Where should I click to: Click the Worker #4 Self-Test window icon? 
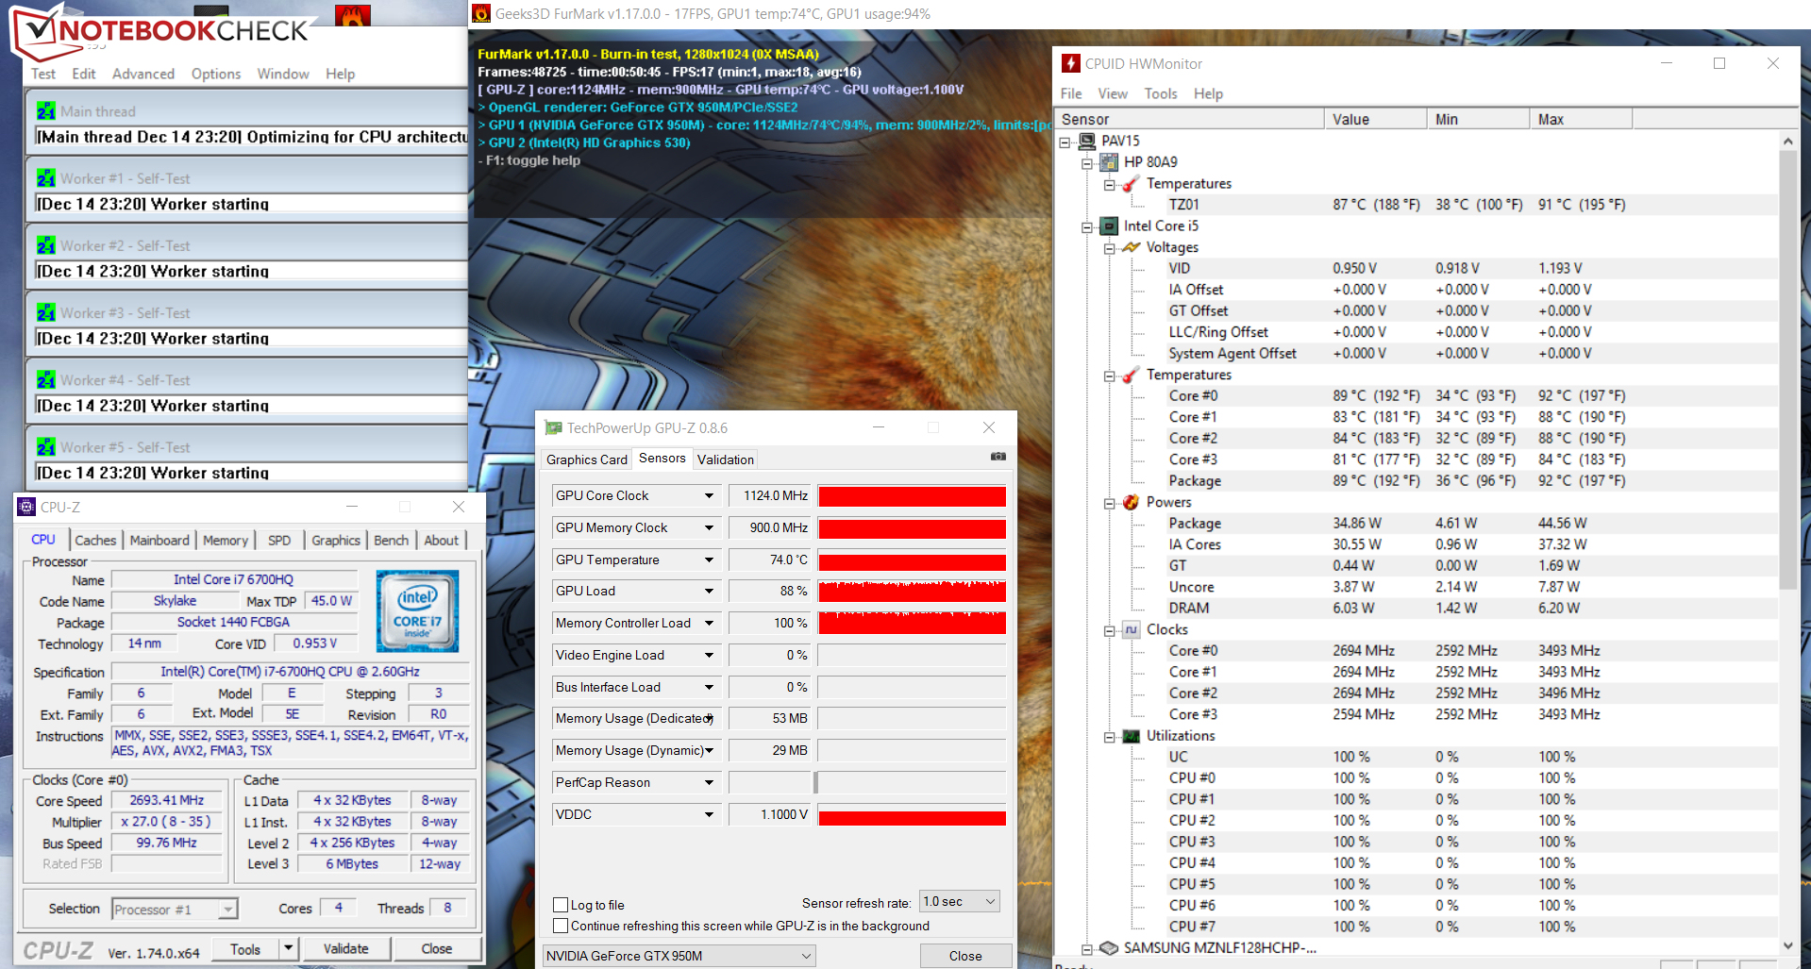(x=45, y=379)
